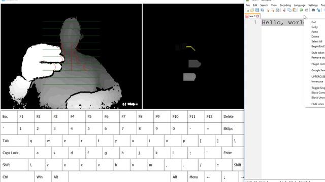Click the forward slash key on virtual keyboard

206,165
